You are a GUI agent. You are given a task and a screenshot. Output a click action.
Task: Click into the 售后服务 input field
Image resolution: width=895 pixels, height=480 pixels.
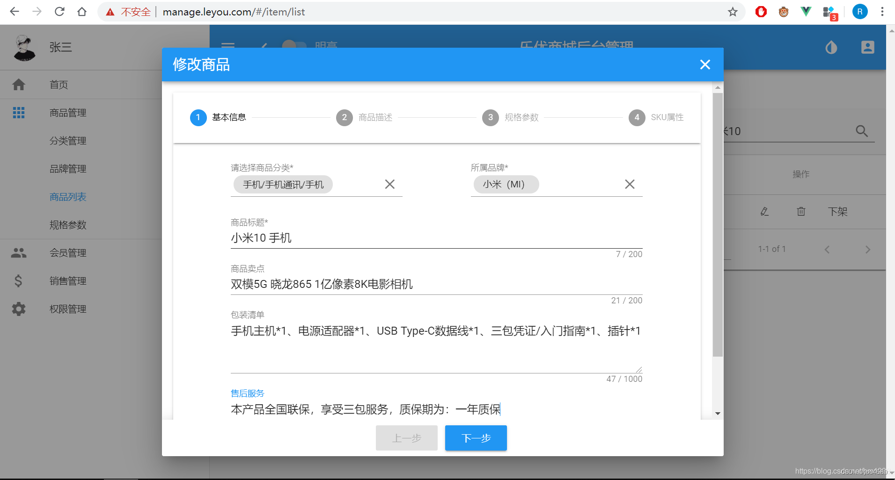[x=436, y=409]
